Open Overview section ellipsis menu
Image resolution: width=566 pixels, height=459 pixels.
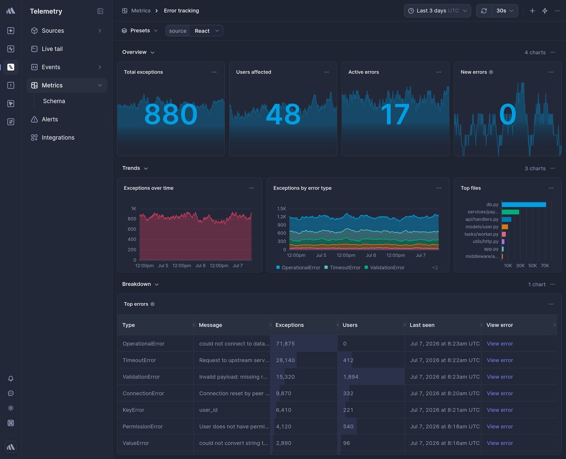click(553, 52)
